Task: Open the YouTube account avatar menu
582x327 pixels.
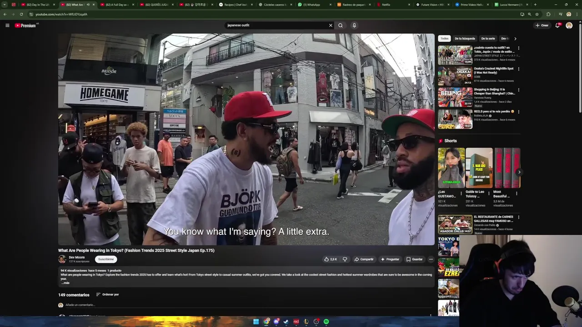Action: (x=569, y=25)
